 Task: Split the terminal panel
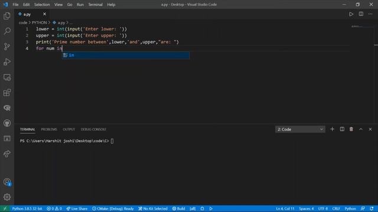(x=342, y=130)
